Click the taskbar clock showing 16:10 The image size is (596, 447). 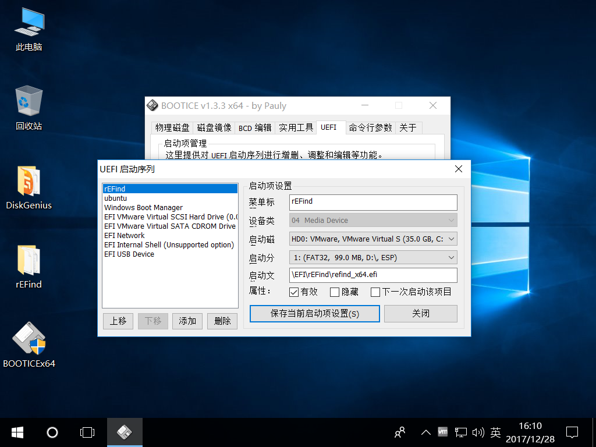530,432
